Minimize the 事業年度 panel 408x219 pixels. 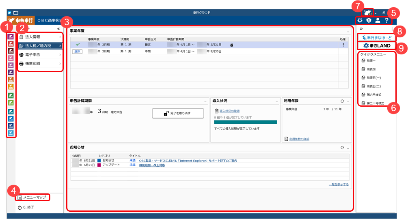[x=348, y=32]
